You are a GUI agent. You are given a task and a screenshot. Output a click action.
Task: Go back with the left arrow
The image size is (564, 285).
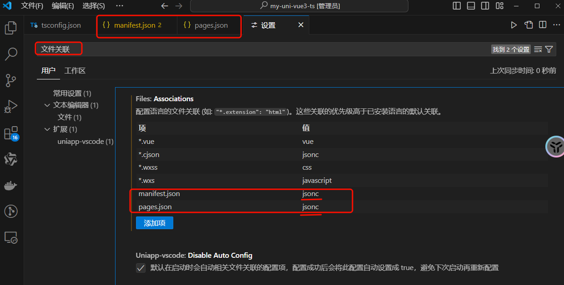[165, 6]
